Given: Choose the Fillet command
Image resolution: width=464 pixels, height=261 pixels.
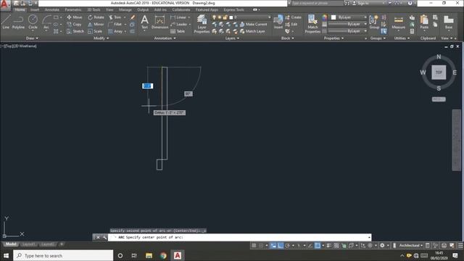Looking at the screenshot, I should (x=115, y=24).
